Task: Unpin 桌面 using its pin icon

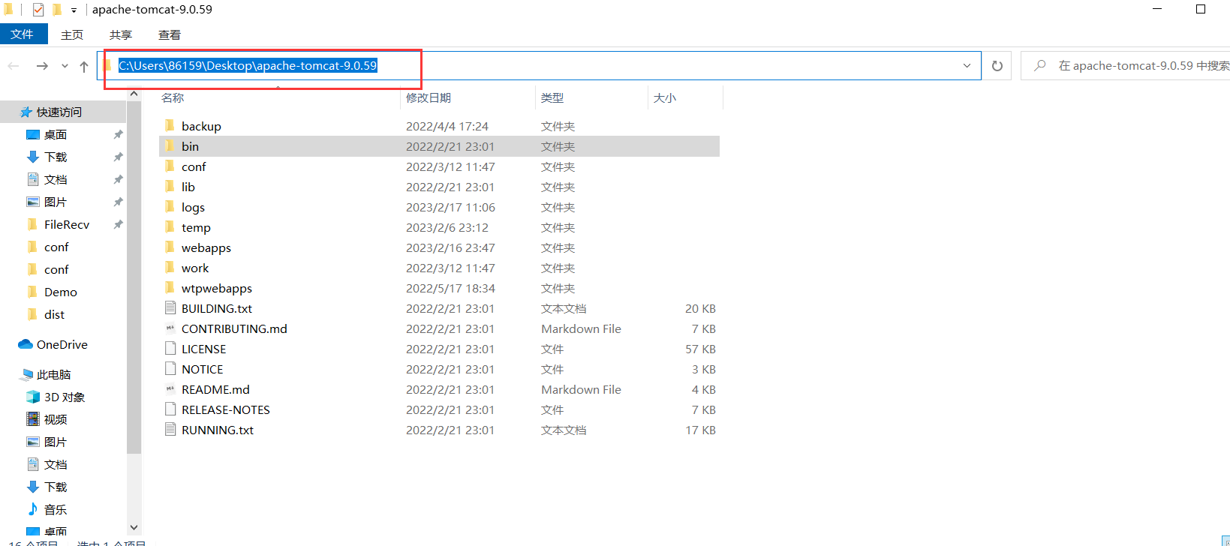Action: tap(118, 134)
